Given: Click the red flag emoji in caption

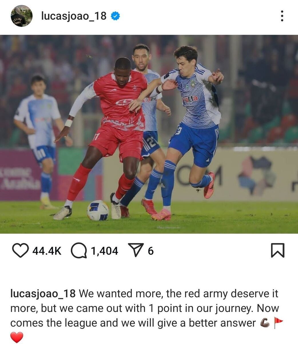Looking at the screenshot, I should pos(278,323).
